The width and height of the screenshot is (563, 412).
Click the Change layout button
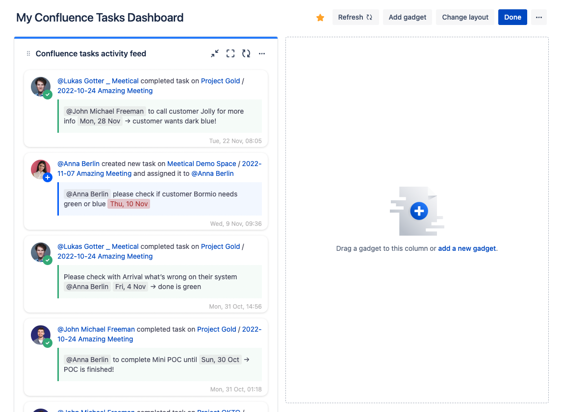[x=465, y=17]
